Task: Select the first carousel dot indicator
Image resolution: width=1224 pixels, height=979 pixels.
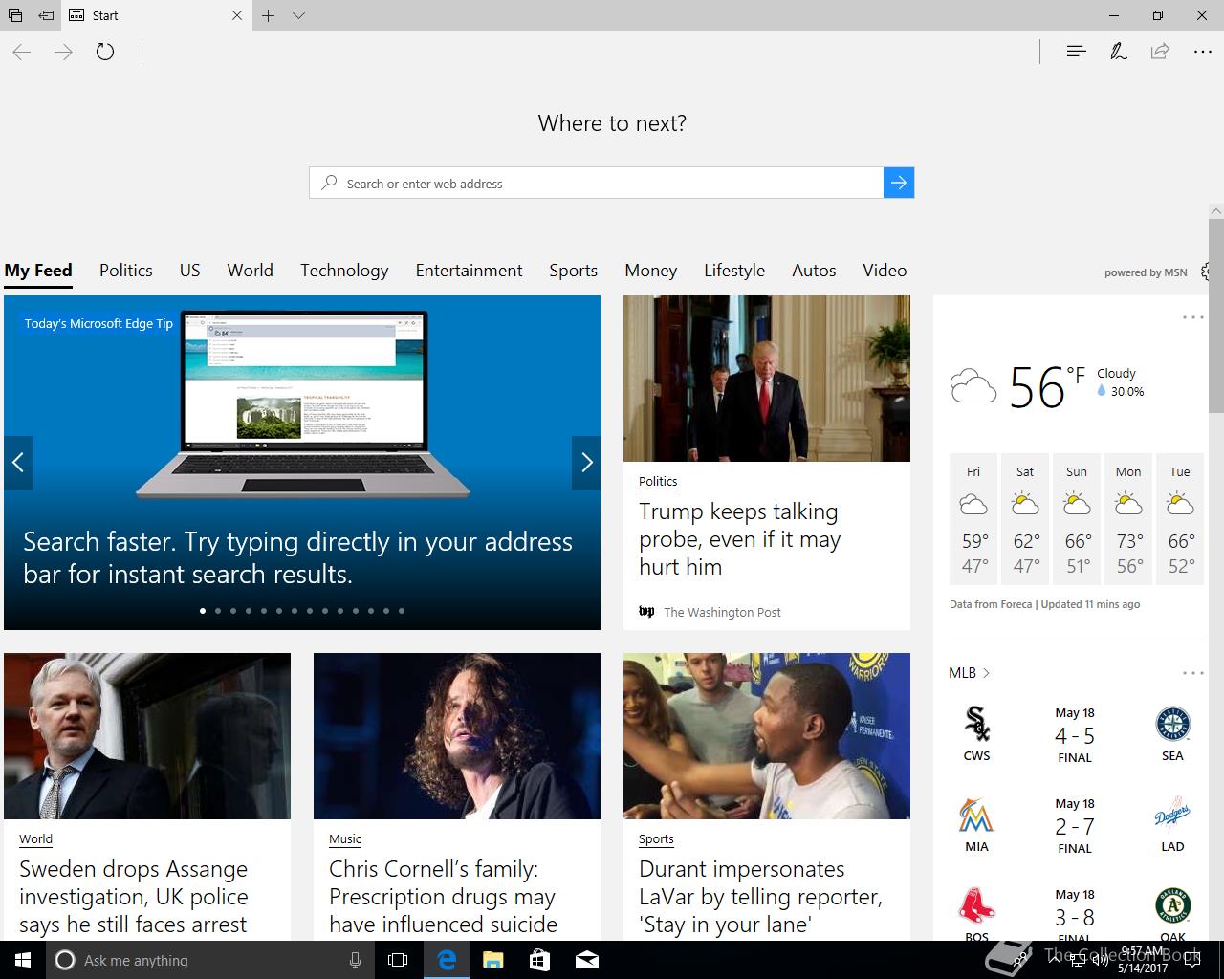Action: pyautogui.click(x=203, y=610)
